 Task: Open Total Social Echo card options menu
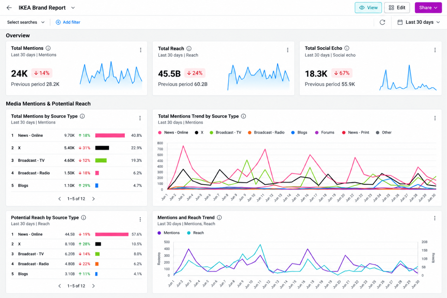pos(435,50)
